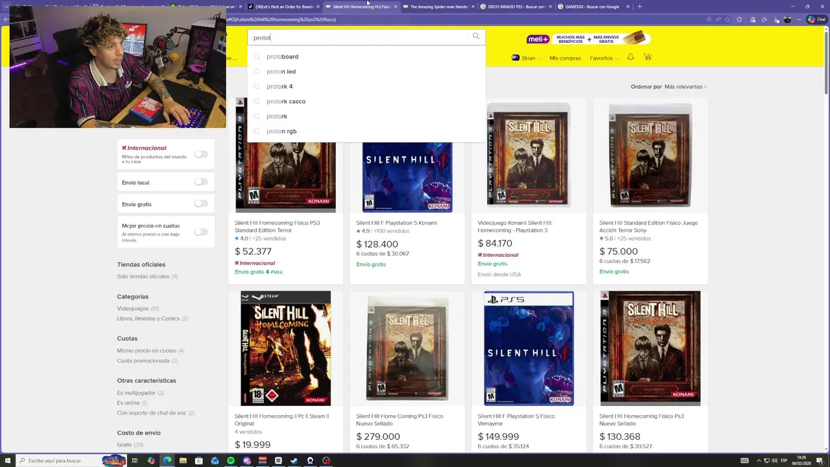Open a new browser tab with plus

(x=639, y=6)
